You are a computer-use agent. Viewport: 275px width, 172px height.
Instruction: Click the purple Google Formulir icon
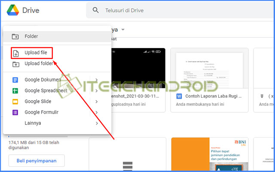click(15, 112)
